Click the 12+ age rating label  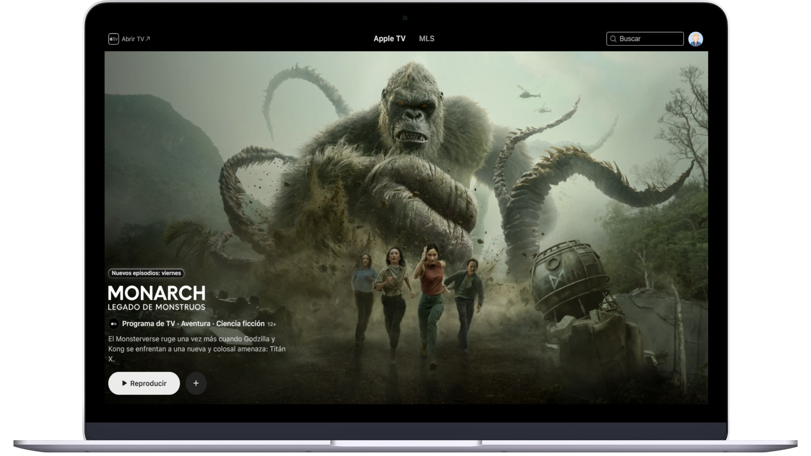(271, 324)
